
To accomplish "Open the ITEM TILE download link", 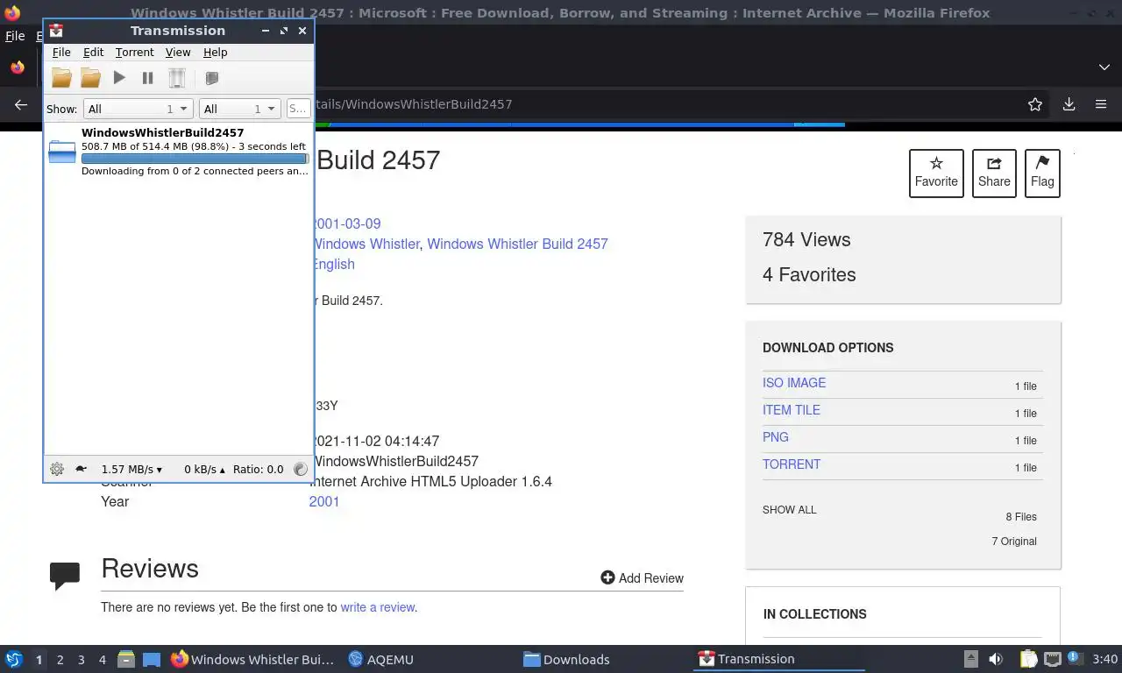I will pos(792,410).
